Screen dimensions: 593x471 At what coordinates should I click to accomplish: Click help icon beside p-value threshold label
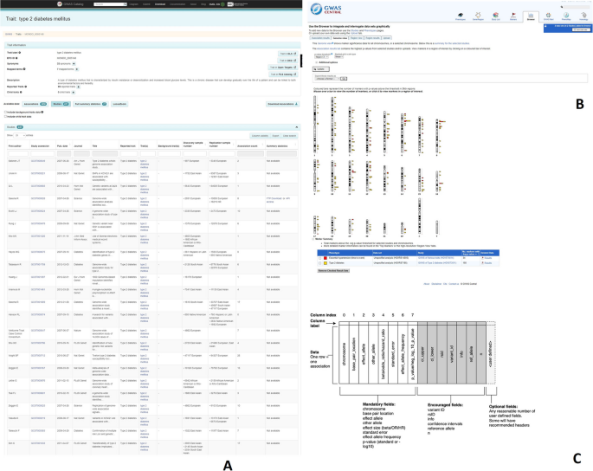tap(332, 54)
